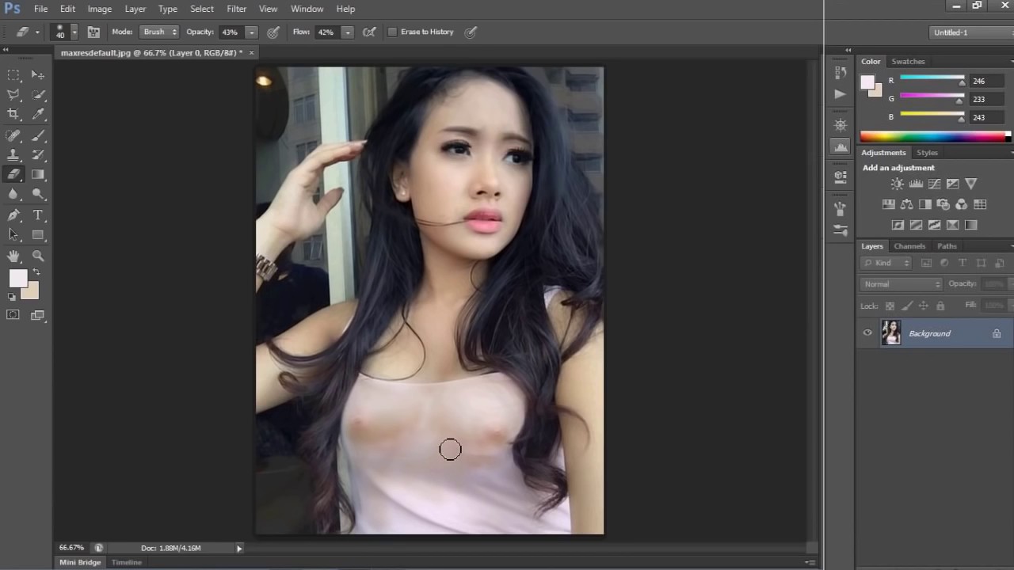The height and width of the screenshot is (570, 1014).
Task: Select the Dodge tool
Action: click(x=37, y=194)
